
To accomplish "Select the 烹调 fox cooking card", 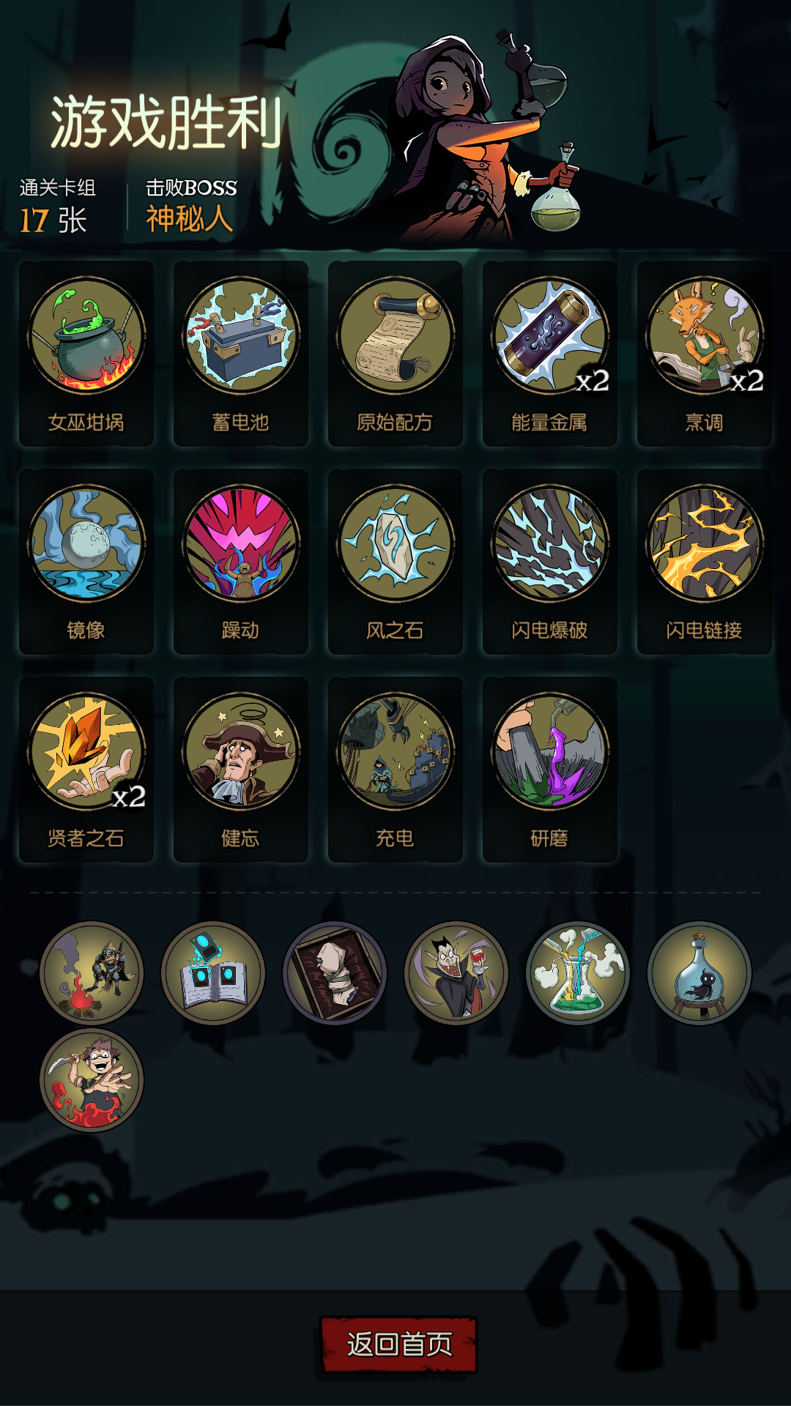I will (x=705, y=353).
